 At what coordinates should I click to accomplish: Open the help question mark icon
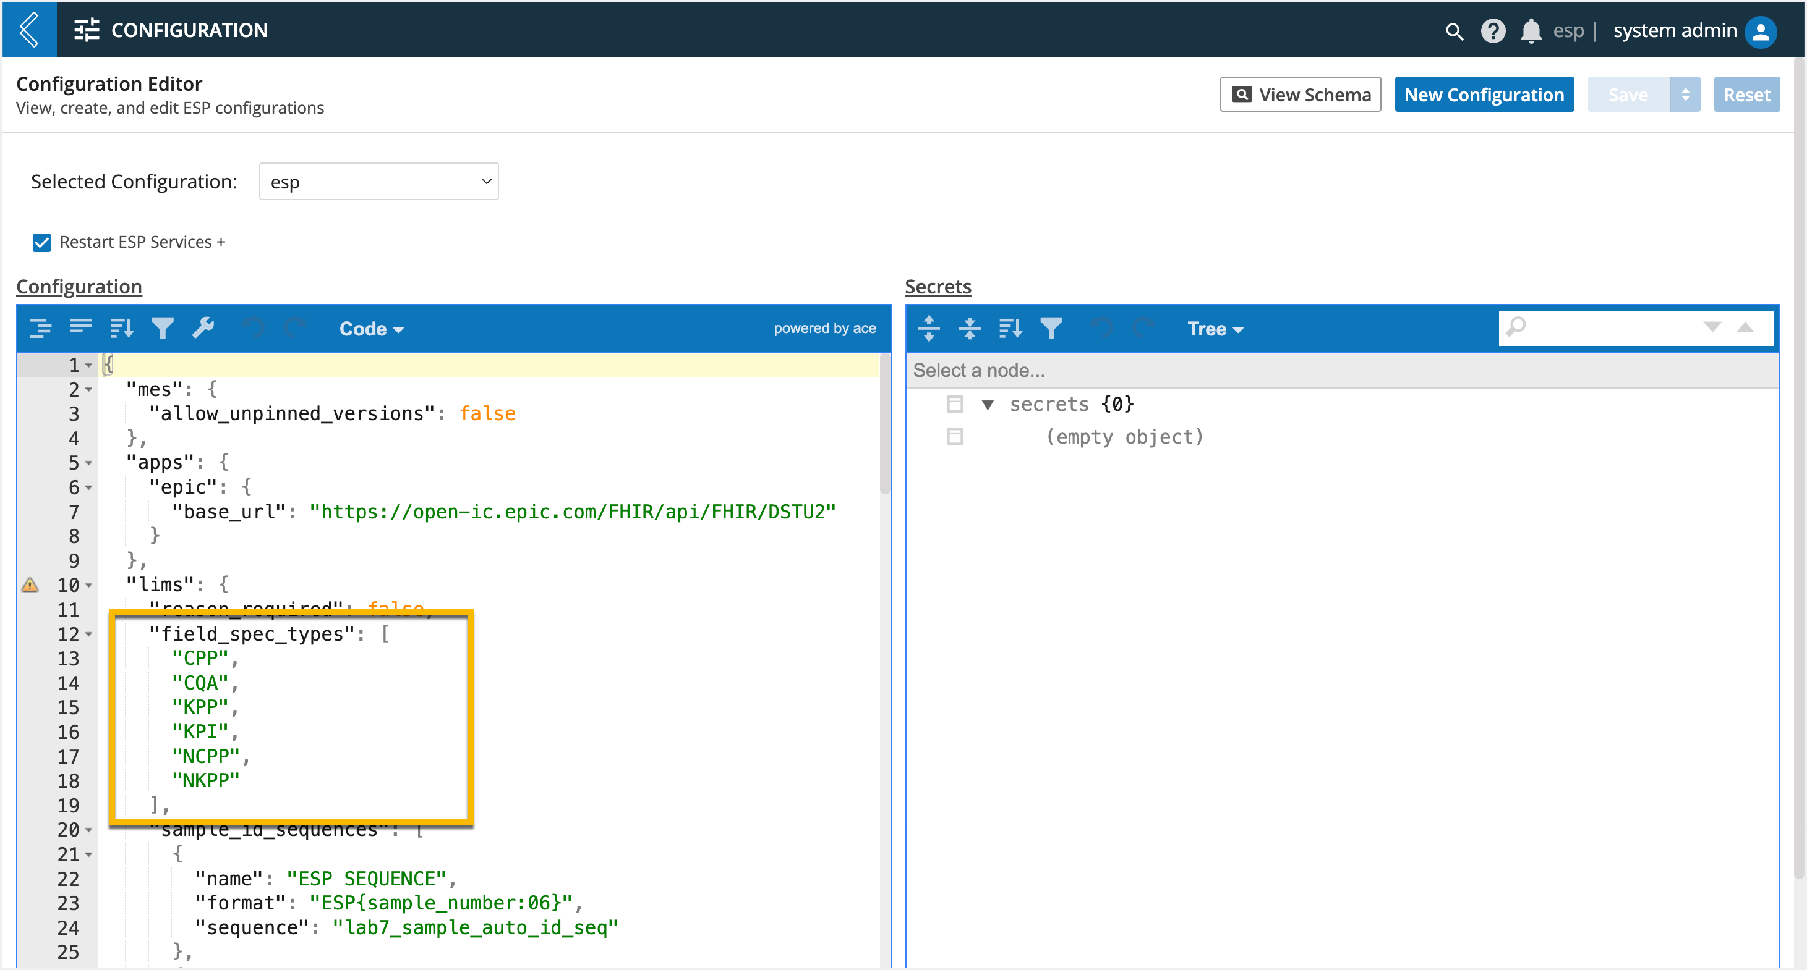pos(1493,31)
